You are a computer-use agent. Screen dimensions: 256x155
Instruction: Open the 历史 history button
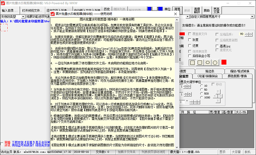point(107,9)
